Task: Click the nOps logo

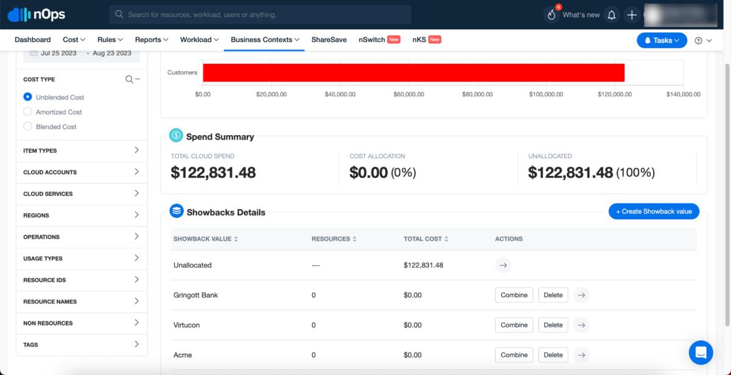Action: tap(36, 15)
